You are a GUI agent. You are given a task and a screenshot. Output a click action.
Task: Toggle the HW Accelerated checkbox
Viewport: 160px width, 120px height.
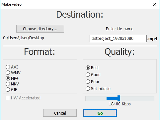click(8, 98)
